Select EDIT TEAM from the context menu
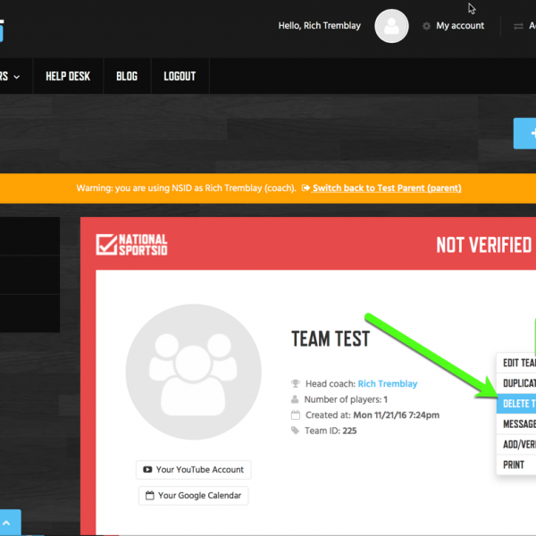 point(516,363)
